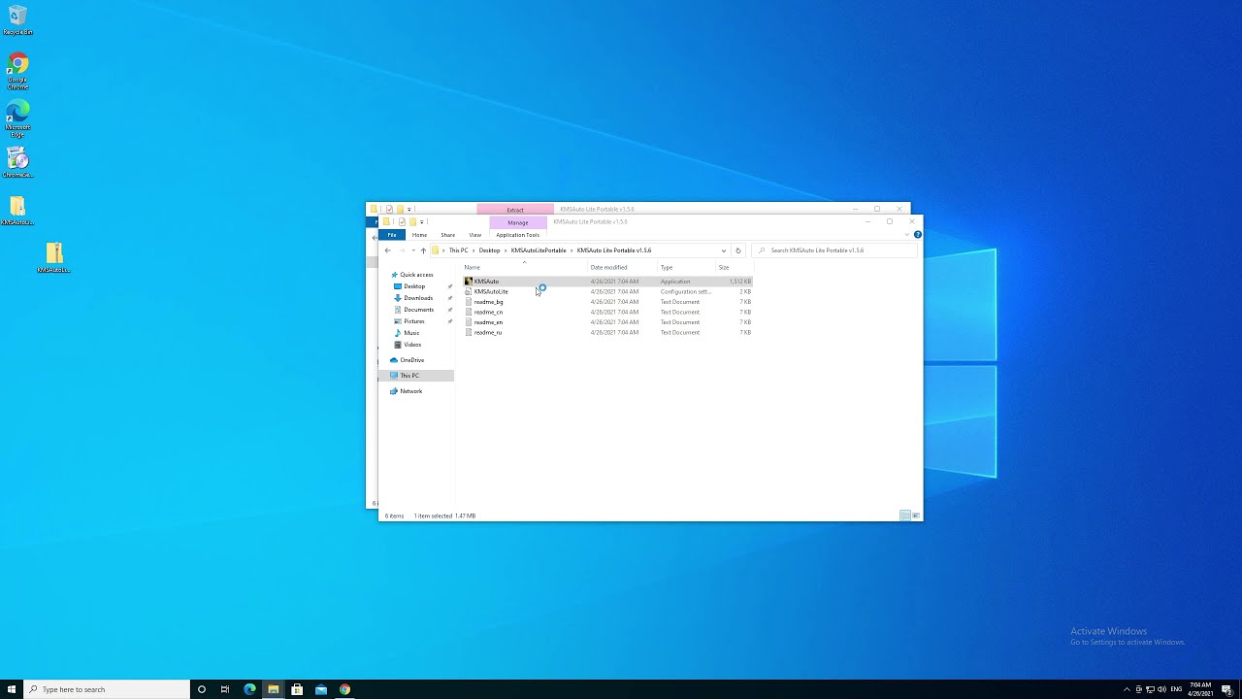Viewport: 1242px width, 699px height.
Task: Show hidden tray icons with the chevron
Action: [x=1127, y=689]
